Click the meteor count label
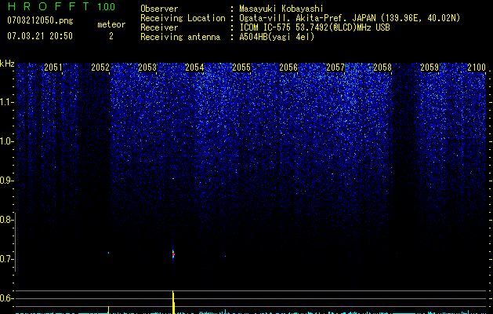The height and width of the screenshot is (314, 493). (111, 24)
